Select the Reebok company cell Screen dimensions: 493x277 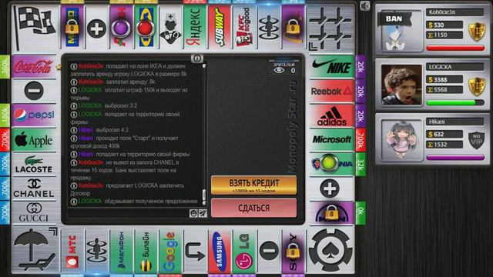[331, 91]
